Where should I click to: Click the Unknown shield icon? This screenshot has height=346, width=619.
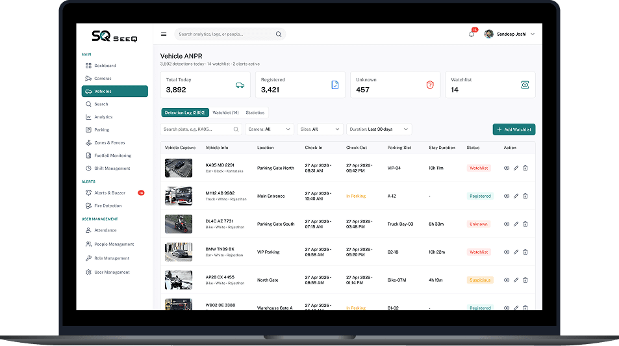point(430,85)
